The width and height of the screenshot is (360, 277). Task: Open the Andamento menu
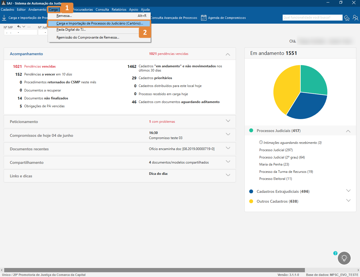point(37,10)
